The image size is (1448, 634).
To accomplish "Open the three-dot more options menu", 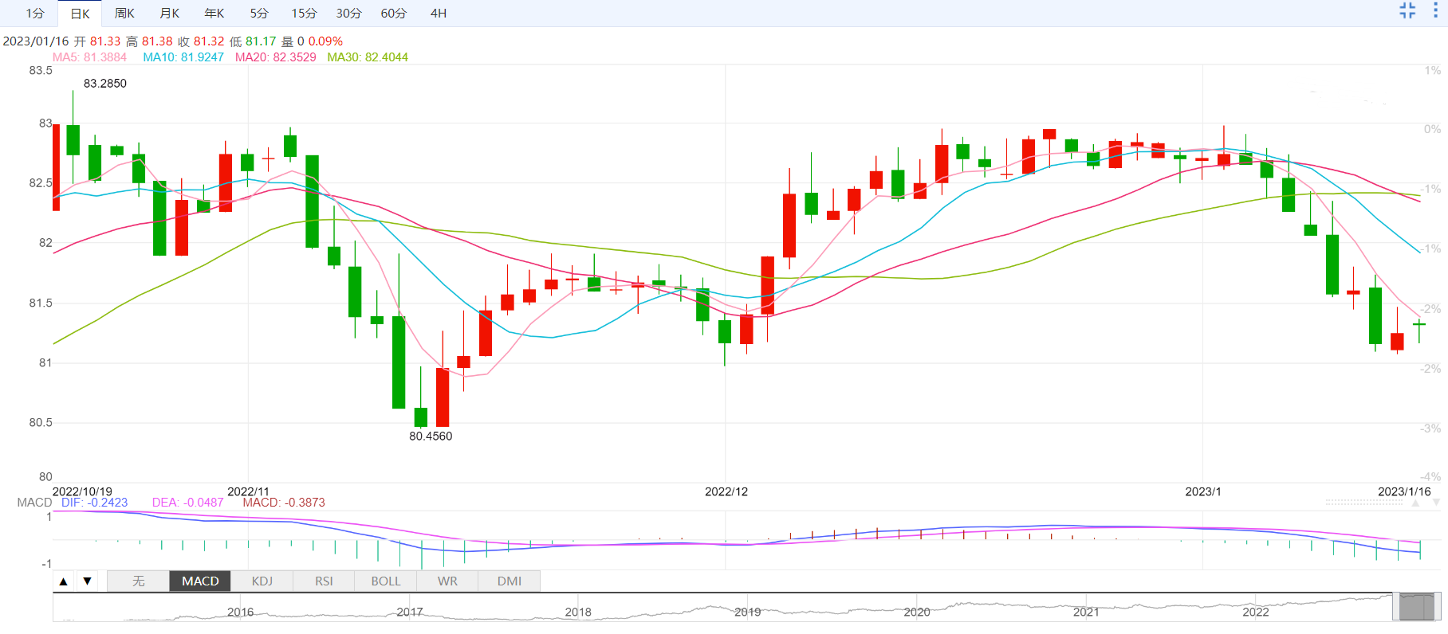I will pos(1435,10).
